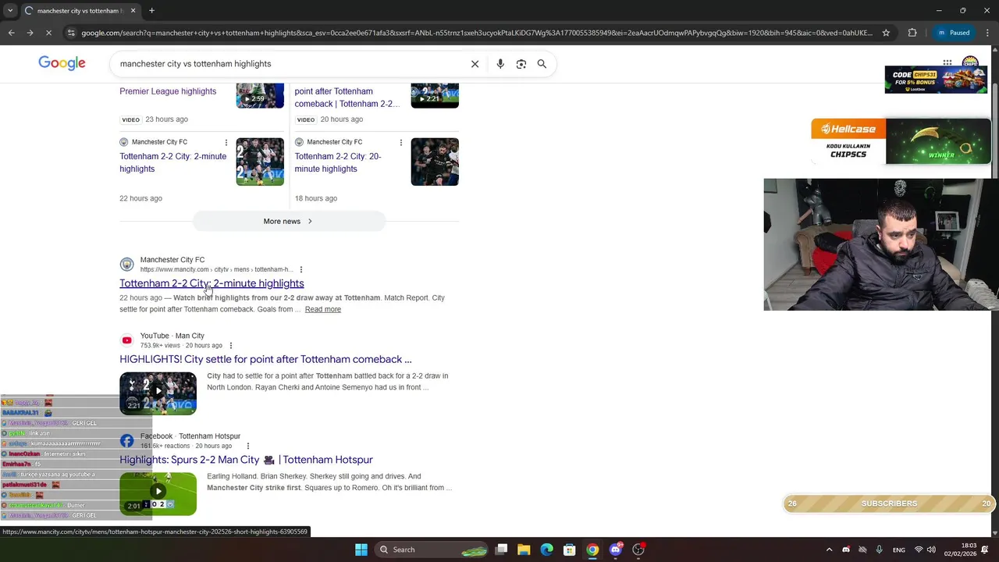Click thumbnail of 20-minute highlights news card
The image size is (999, 562).
point(435,162)
